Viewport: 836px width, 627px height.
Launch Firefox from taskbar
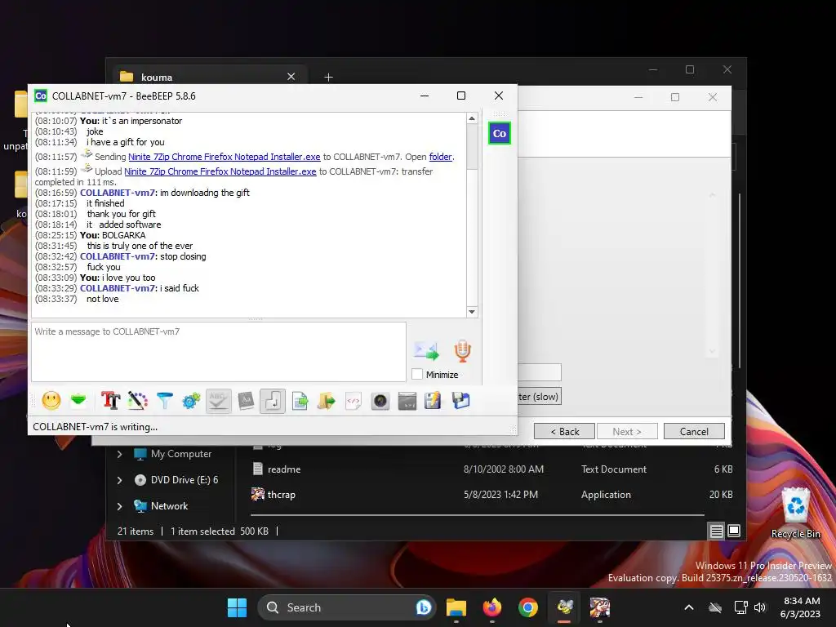tap(492, 607)
